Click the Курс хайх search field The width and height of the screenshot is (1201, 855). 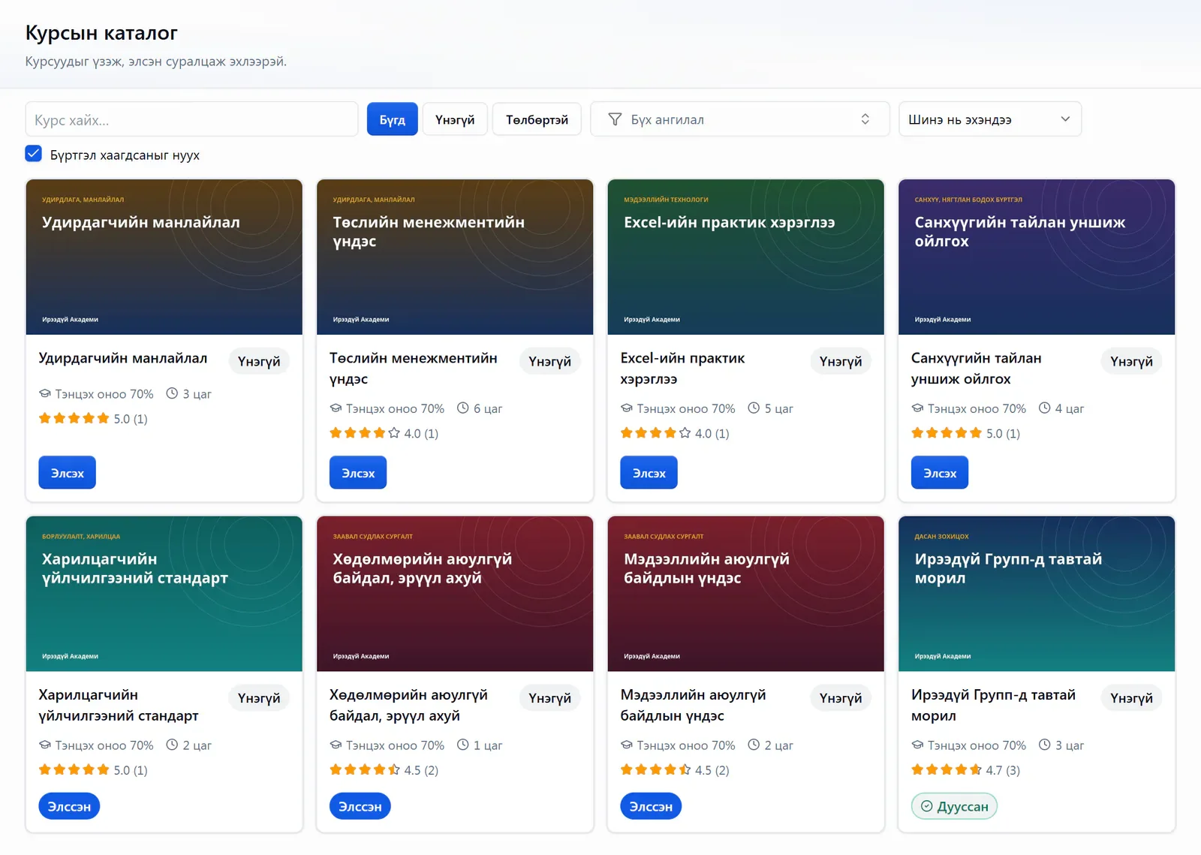(x=191, y=119)
